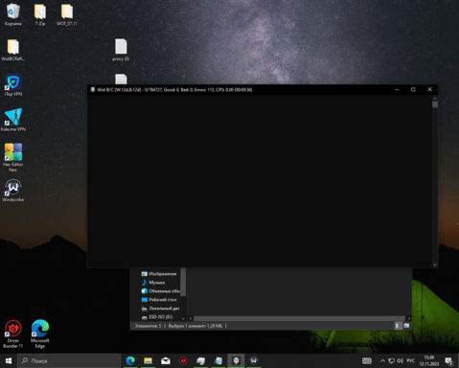Open the notification center icon
This screenshot has width=459, height=368.
449,361
